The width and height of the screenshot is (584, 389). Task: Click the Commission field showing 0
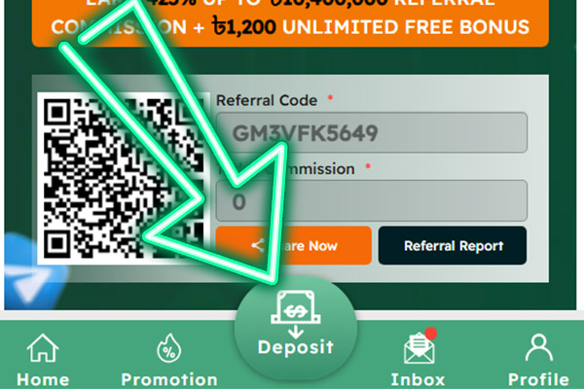point(372,201)
